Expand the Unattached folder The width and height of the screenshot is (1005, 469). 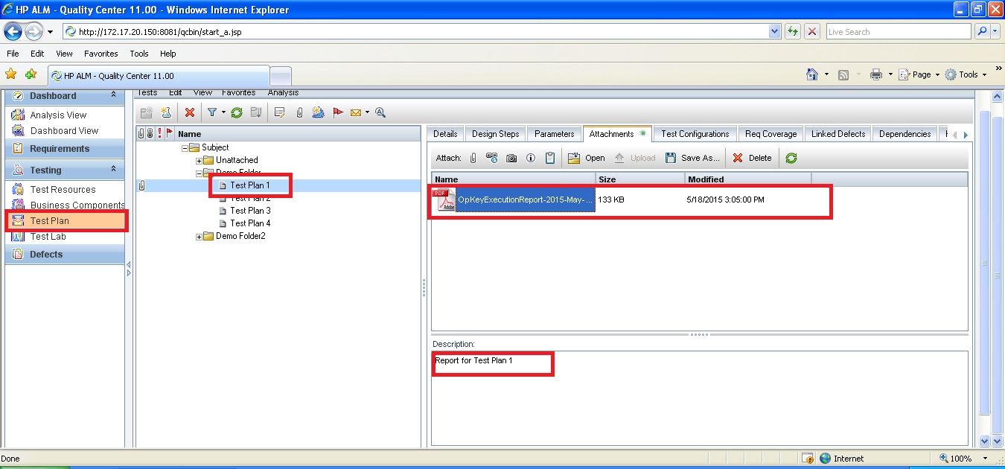pos(199,160)
